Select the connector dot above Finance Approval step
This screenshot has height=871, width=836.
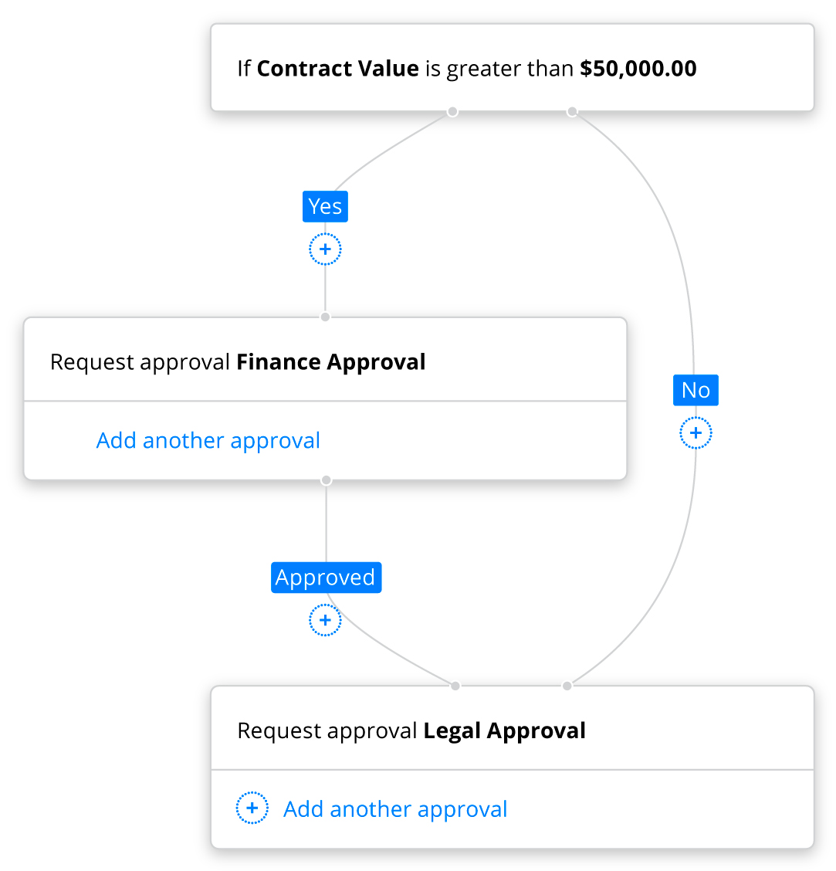coord(325,317)
